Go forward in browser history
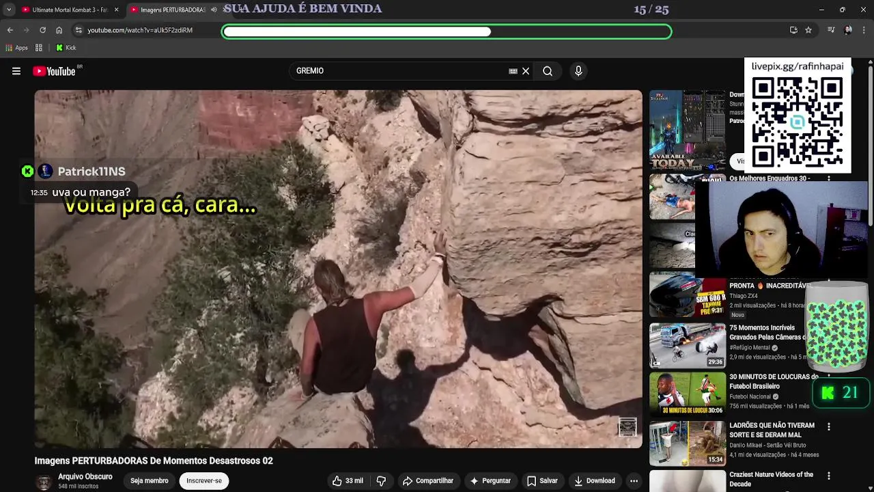The image size is (874, 492). tap(27, 30)
